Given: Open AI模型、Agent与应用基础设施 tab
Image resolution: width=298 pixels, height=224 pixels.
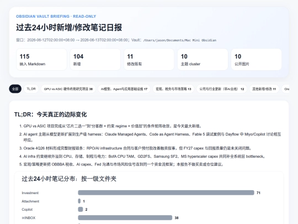Looking at the screenshot, I should point(124,89).
